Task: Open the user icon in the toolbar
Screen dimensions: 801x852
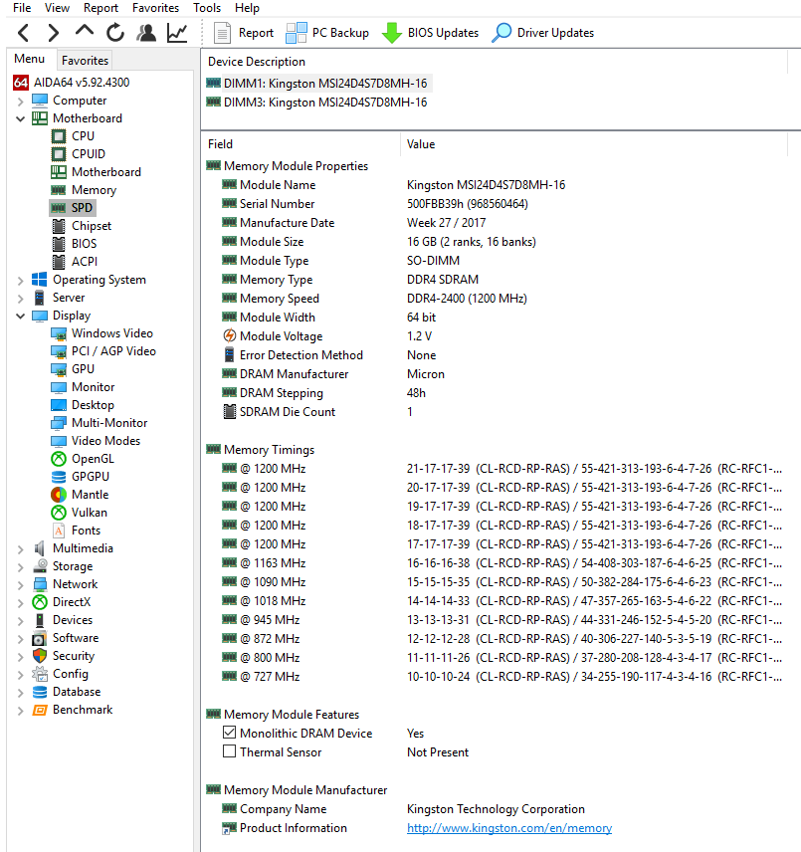Action: (x=146, y=33)
